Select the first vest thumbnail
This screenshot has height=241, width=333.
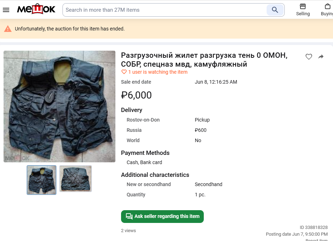pos(42,180)
